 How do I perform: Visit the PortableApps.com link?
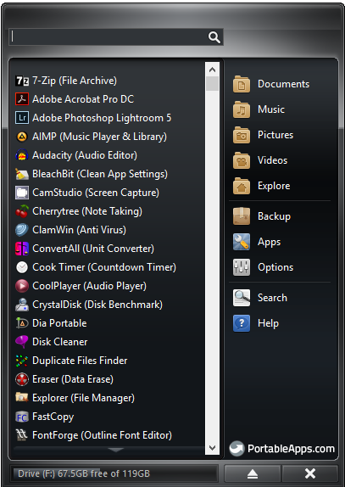(282, 449)
